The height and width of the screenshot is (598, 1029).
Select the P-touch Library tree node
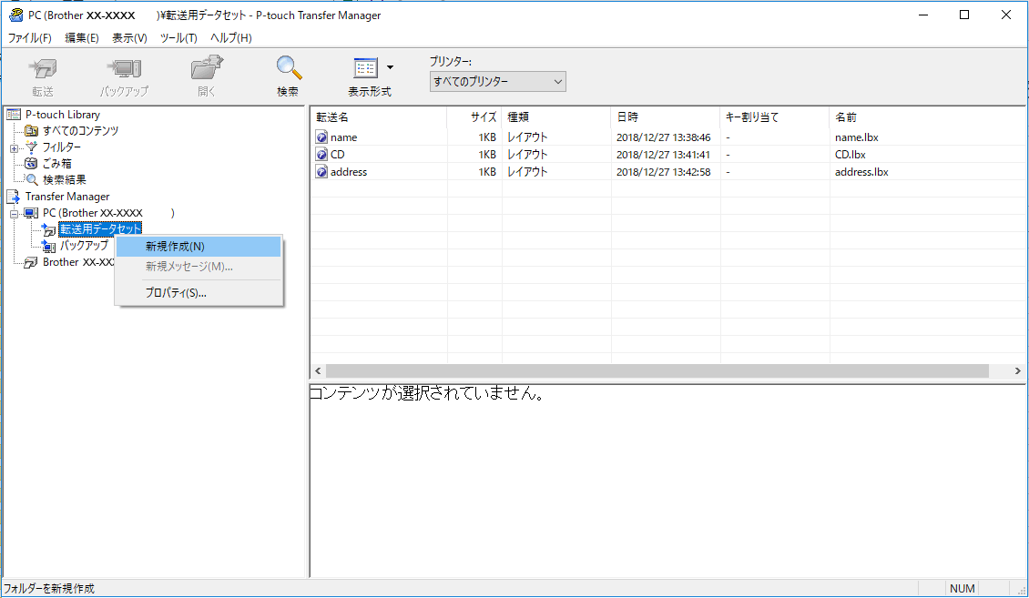[x=62, y=115]
